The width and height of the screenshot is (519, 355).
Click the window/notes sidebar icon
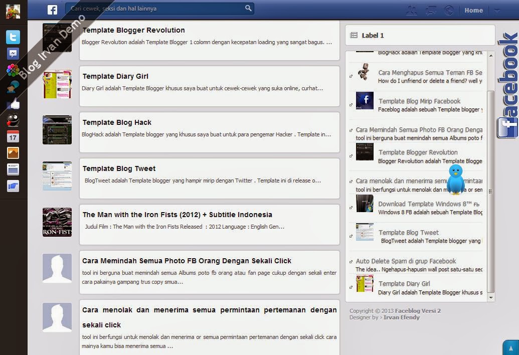coord(13,169)
